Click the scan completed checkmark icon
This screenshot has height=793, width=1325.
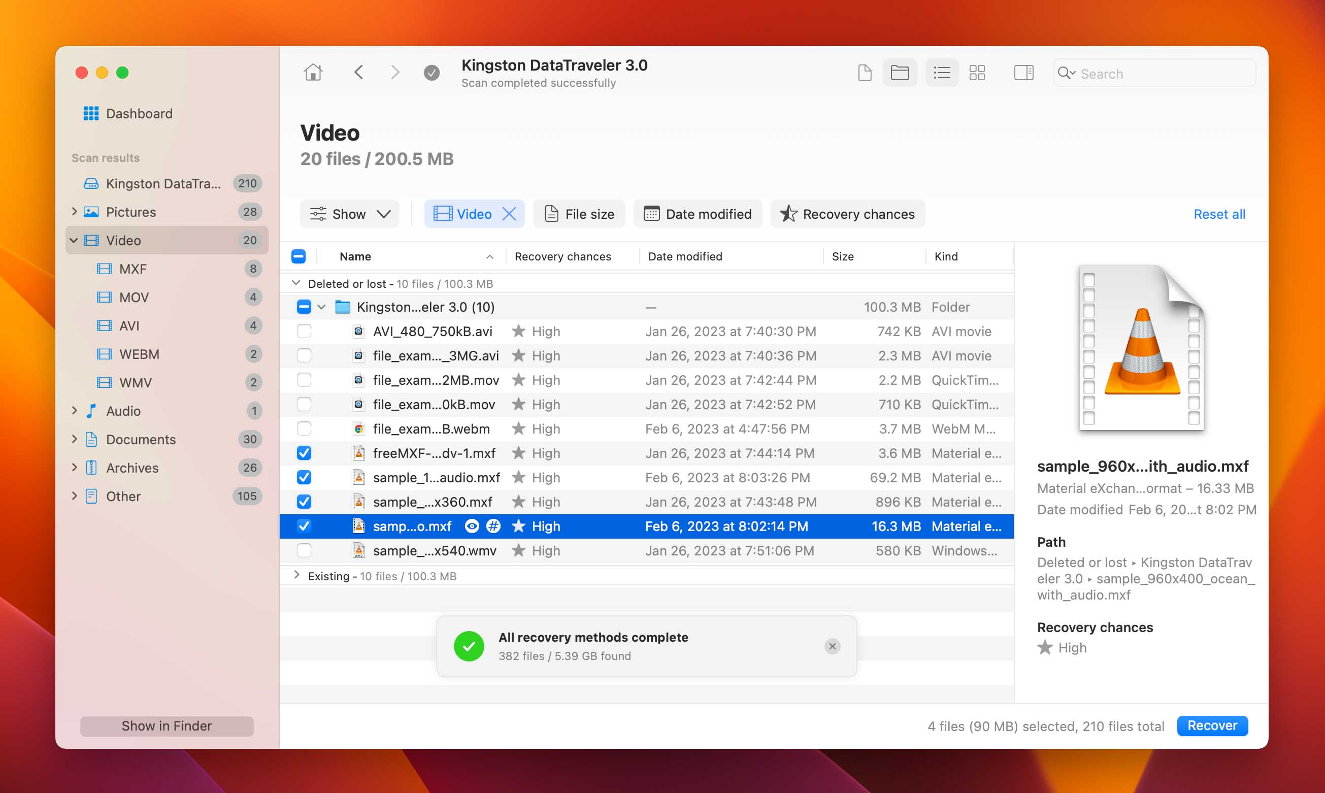[x=432, y=72]
